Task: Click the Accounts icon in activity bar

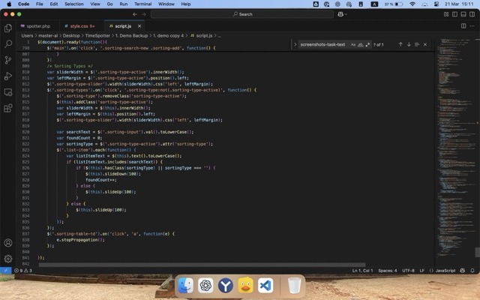Action: (8, 243)
